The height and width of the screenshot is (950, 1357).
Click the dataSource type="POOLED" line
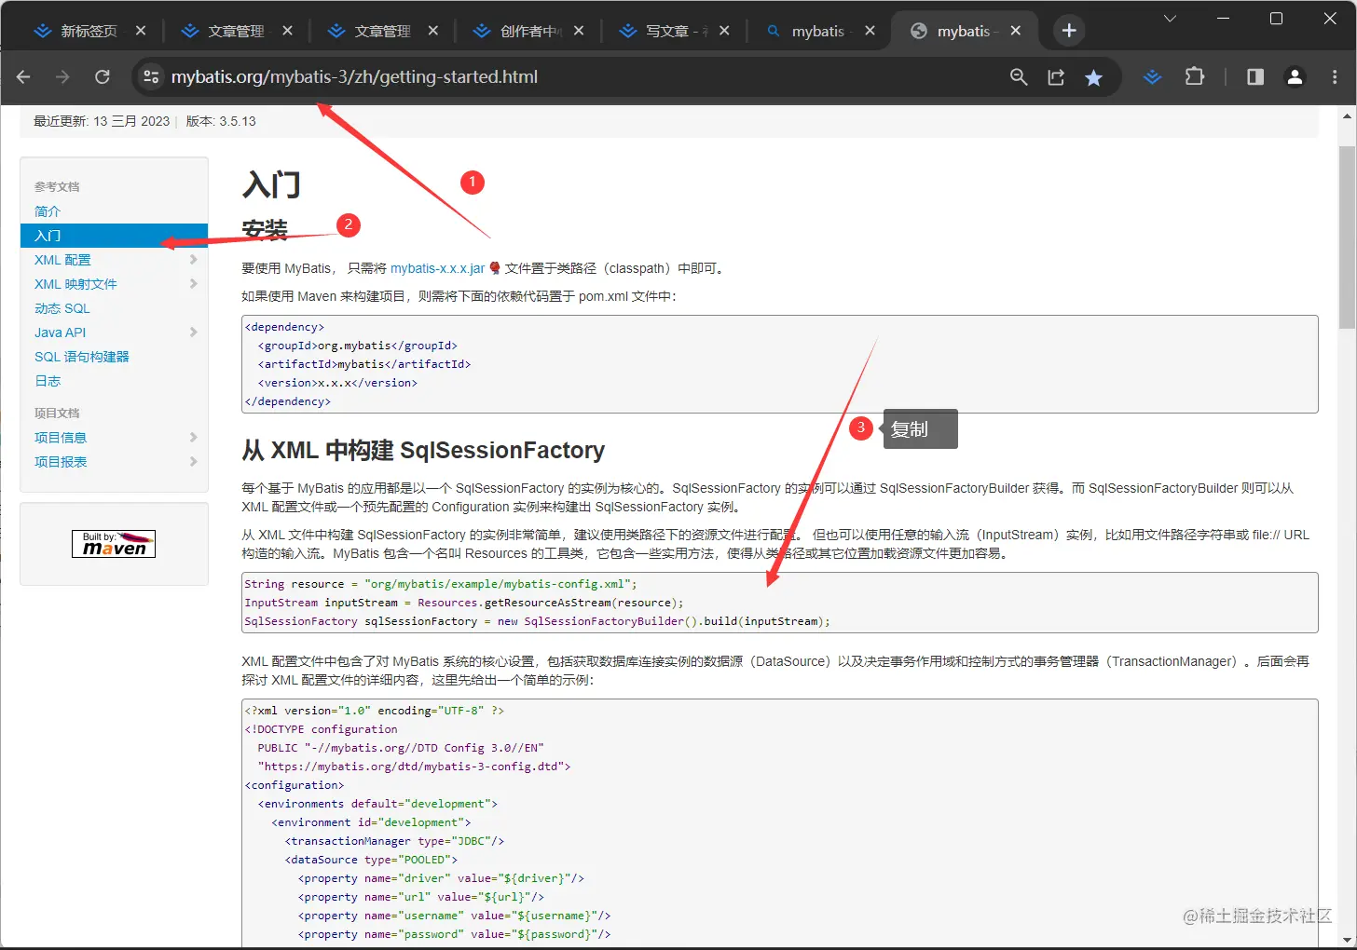point(371,860)
